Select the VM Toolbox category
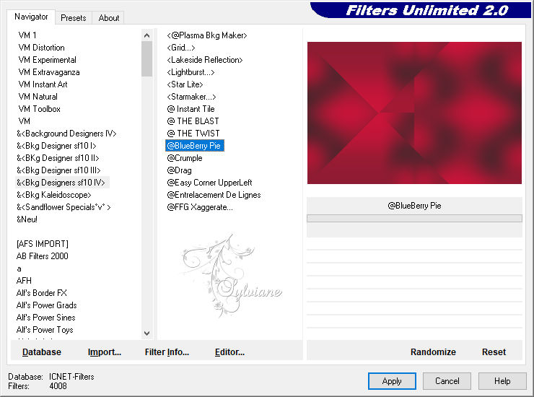The height and width of the screenshot is (397, 534). pyautogui.click(x=40, y=109)
